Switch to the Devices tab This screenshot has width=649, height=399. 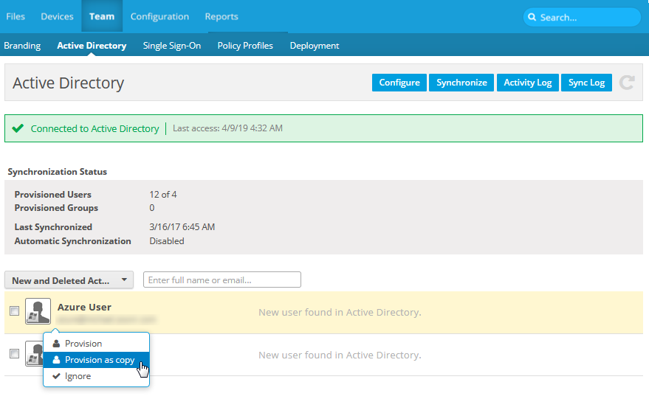(x=57, y=16)
